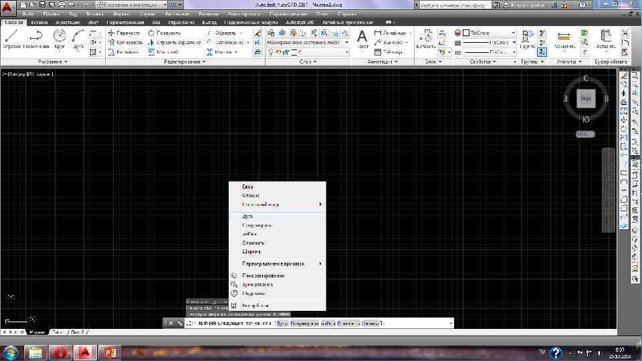Select the Круг circle tool
Image resolution: width=642 pixels, height=361 pixels.
coord(60,39)
